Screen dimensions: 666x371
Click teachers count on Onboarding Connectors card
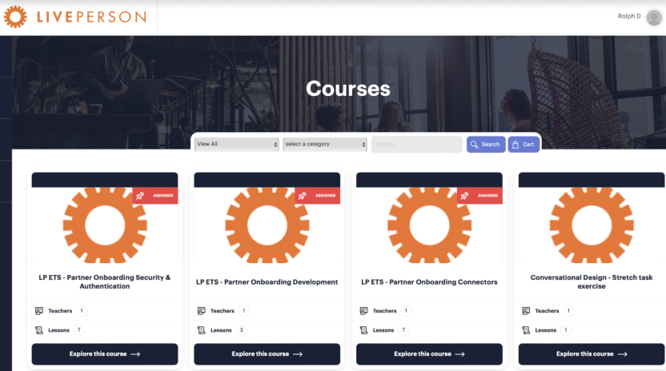406,311
